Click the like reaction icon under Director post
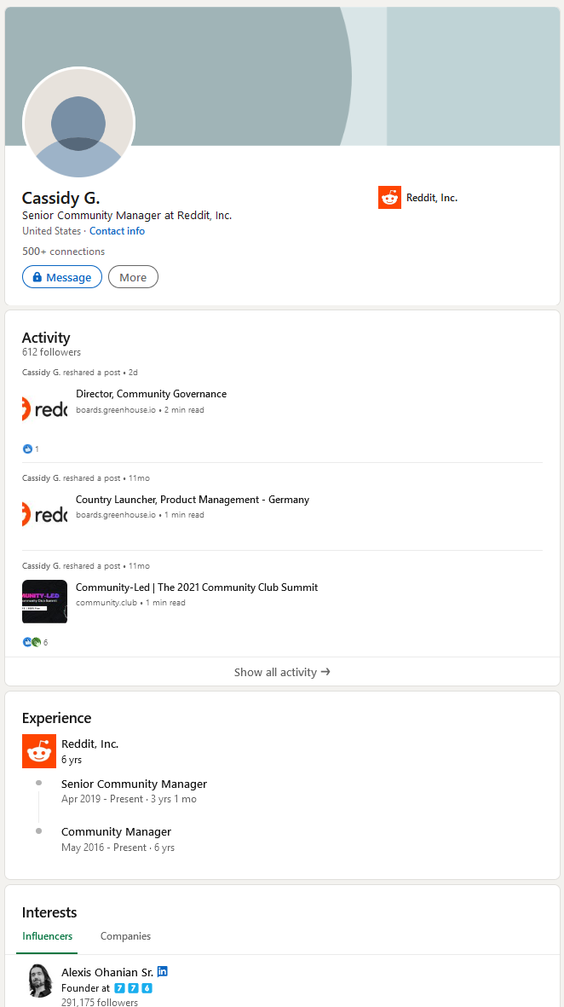Viewport: 564px width, 1007px height. coord(27,449)
